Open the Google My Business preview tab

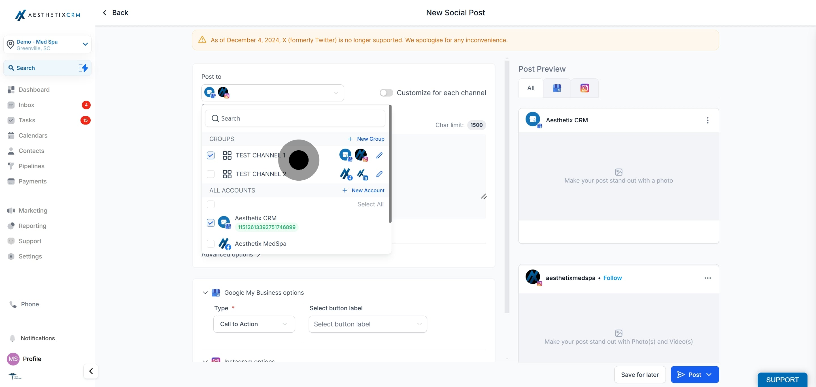coord(556,88)
